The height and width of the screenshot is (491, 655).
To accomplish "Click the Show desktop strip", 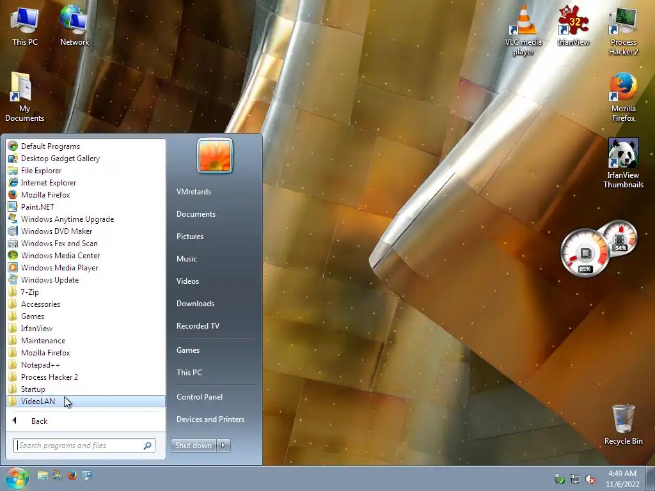I will (651, 478).
